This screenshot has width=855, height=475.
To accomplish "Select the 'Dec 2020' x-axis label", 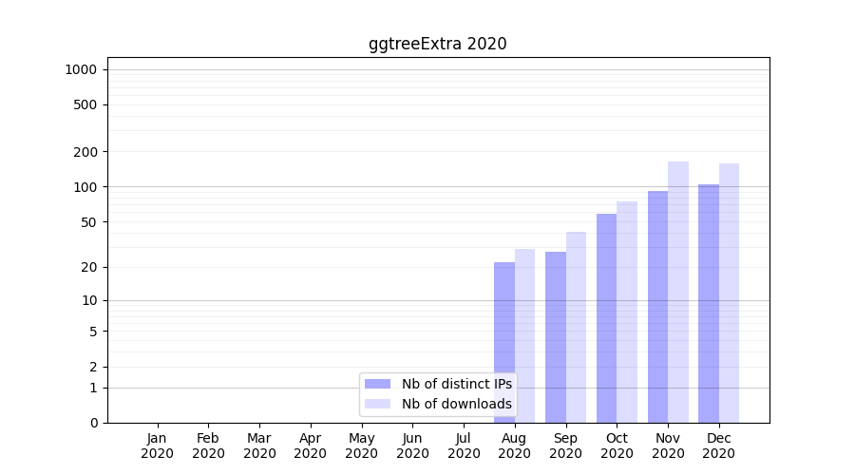I will [719, 446].
